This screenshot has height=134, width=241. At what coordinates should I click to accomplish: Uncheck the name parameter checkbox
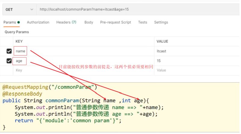(x=9, y=51)
